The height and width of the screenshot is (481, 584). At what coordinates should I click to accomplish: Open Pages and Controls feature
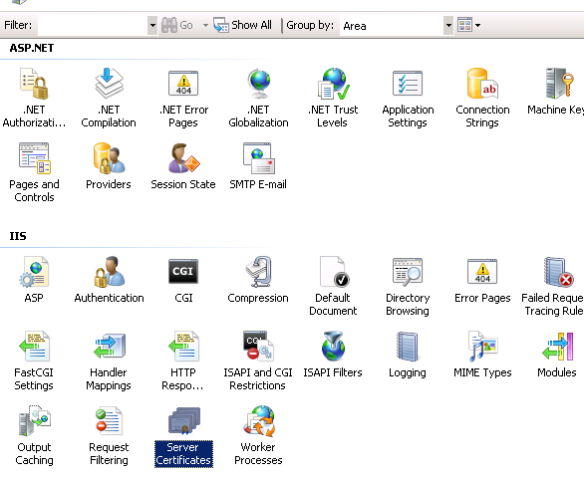34,172
